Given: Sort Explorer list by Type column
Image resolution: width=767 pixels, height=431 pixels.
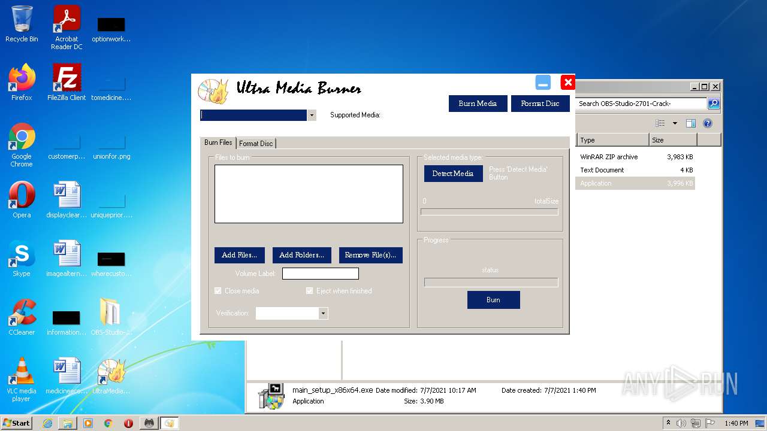Looking at the screenshot, I should [612, 140].
